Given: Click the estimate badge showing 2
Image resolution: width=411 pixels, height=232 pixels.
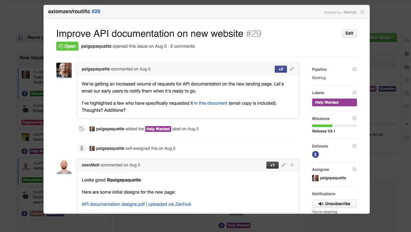Looking at the screenshot, I should 315,155.
